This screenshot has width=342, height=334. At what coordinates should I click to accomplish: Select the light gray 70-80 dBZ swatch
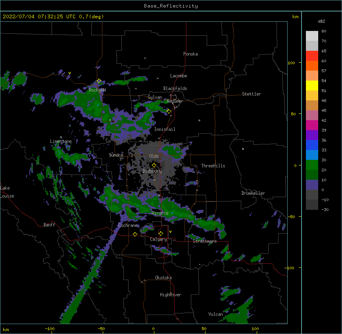[x=312, y=36]
